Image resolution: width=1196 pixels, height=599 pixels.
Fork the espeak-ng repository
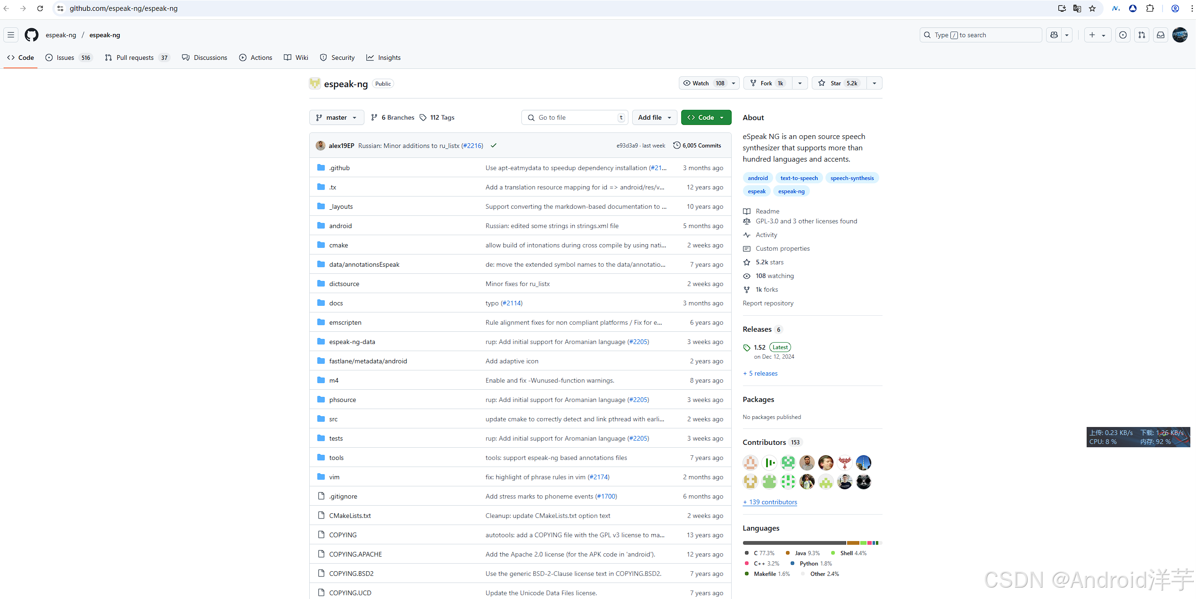pos(768,83)
